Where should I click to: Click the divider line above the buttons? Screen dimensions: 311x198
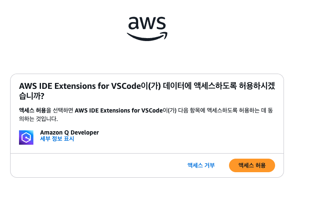[x=147, y=153]
